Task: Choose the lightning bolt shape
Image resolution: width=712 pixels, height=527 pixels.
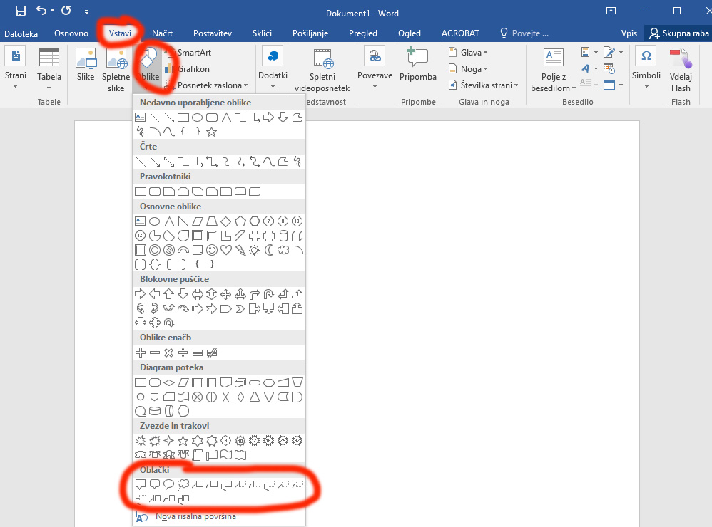Action: coord(240,250)
